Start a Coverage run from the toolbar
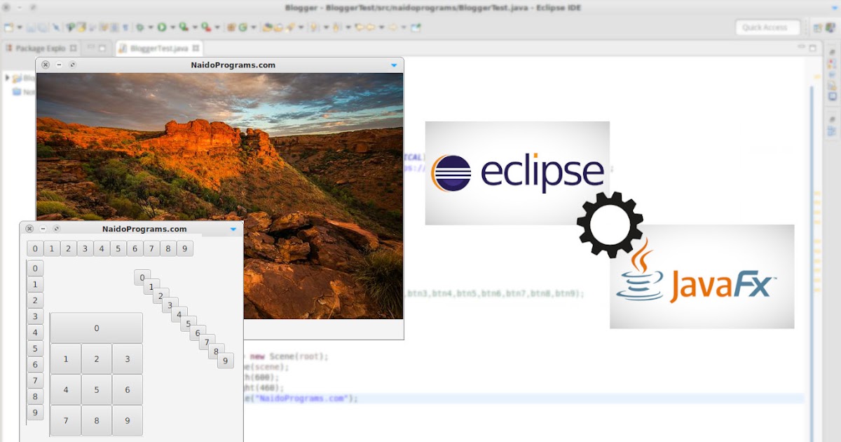The height and width of the screenshot is (442, 841). coord(183,27)
